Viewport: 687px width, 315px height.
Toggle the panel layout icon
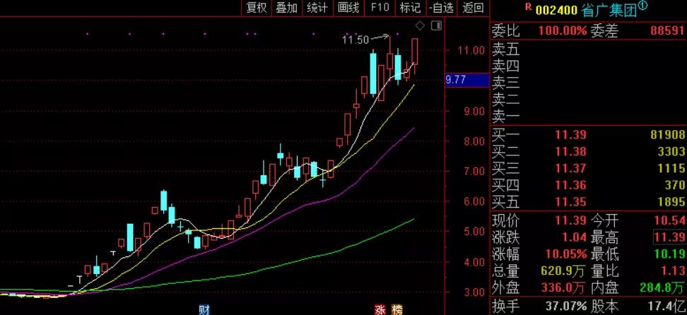pos(436,26)
